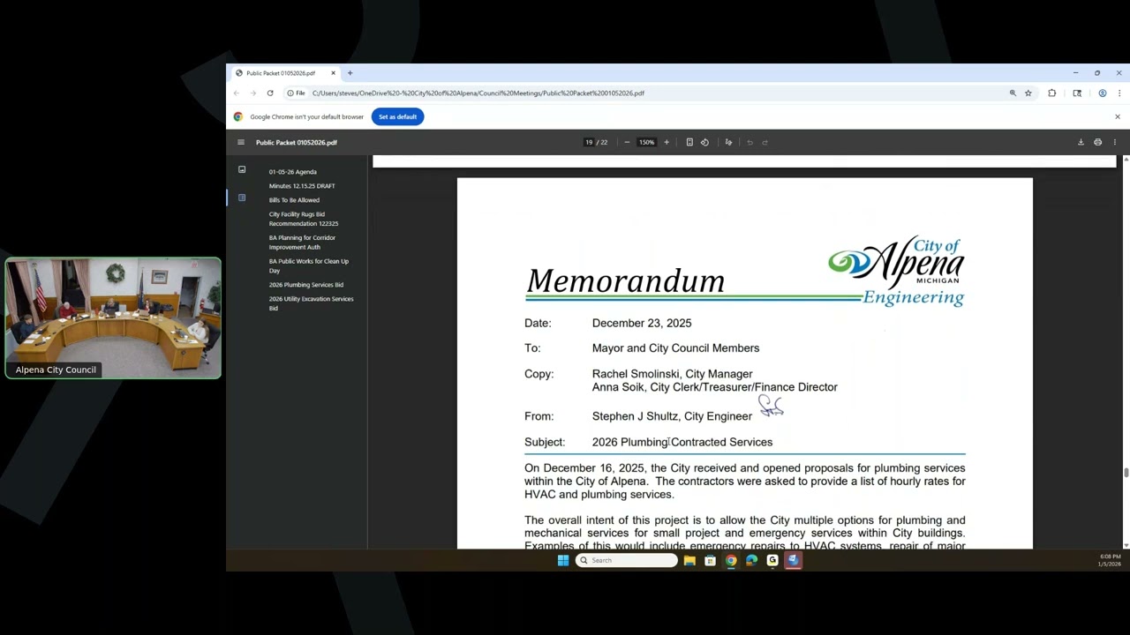Select BA Planning for Corridor Improvement Auth

(x=302, y=243)
